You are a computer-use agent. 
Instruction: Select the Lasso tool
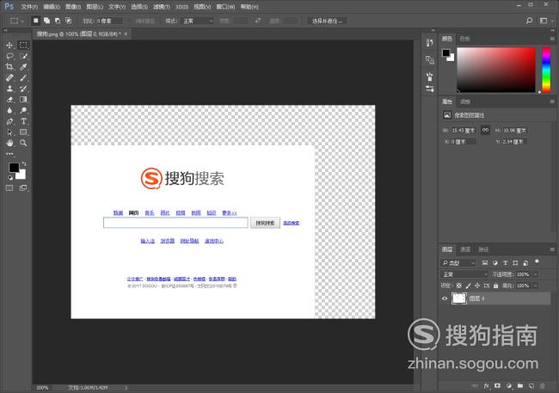9,56
